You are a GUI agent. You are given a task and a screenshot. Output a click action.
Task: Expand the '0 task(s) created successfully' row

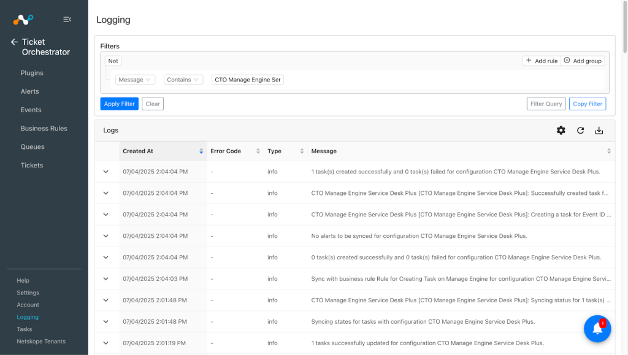tap(105, 258)
